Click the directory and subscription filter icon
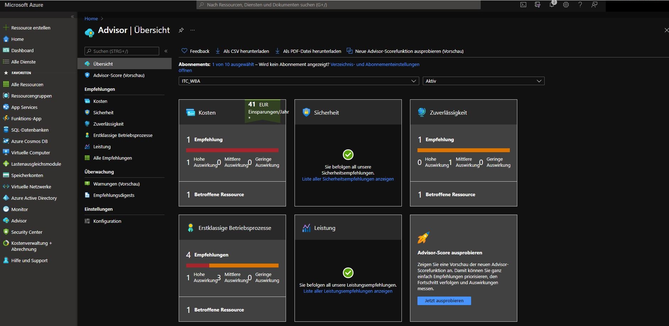 538,5
